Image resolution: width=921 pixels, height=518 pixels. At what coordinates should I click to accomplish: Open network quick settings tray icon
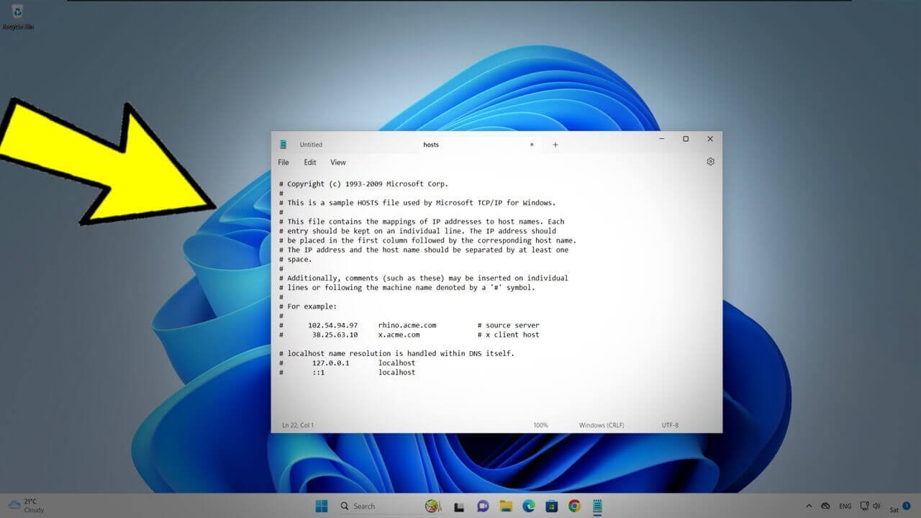pyautogui.click(x=864, y=506)
